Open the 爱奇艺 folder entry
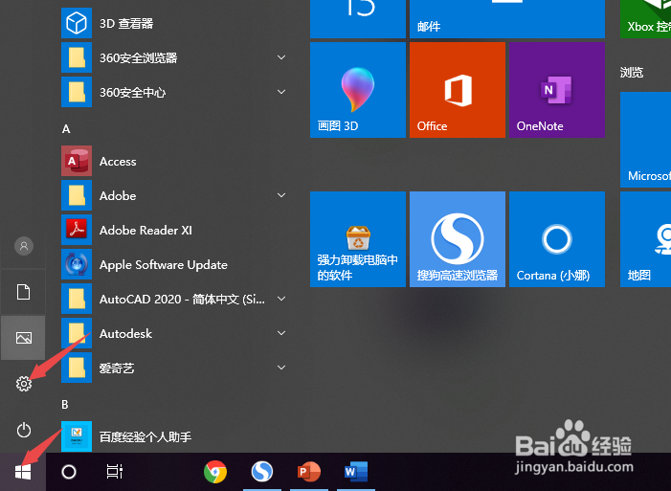 click(x=171, y=368)
